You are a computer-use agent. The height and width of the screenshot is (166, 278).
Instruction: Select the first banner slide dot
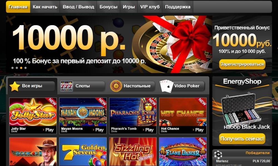[x=13, y=68]
